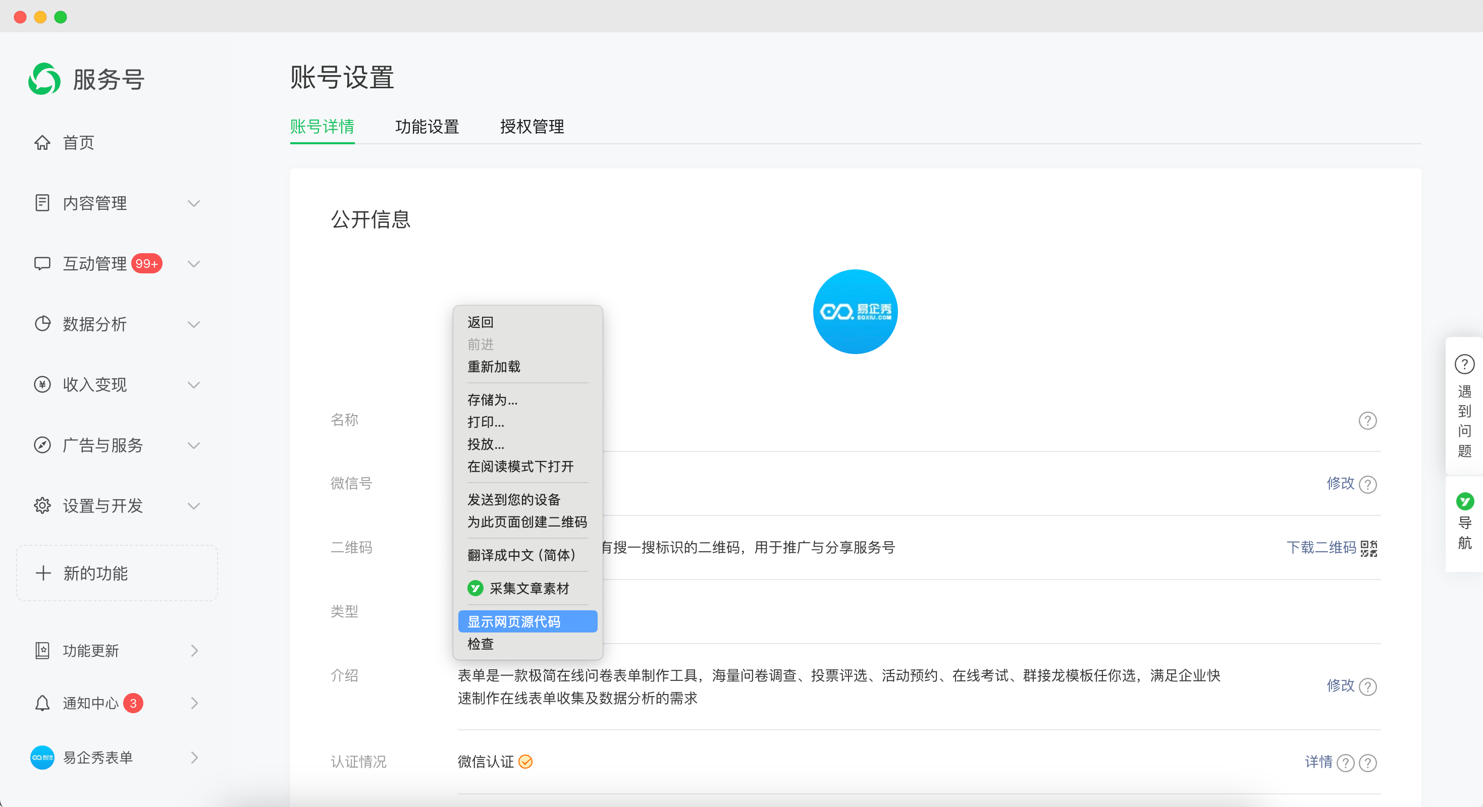Screen dimensions: 1483x807
Task: Open the 通知中心 arrow
Action: coord(194,703)
